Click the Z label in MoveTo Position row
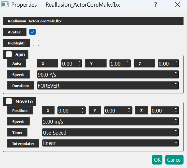The image size is (187, 168). click(142, 110)
